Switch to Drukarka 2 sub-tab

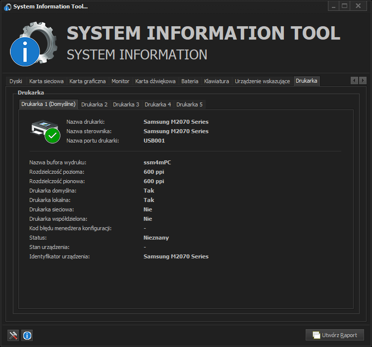point(94,104)
